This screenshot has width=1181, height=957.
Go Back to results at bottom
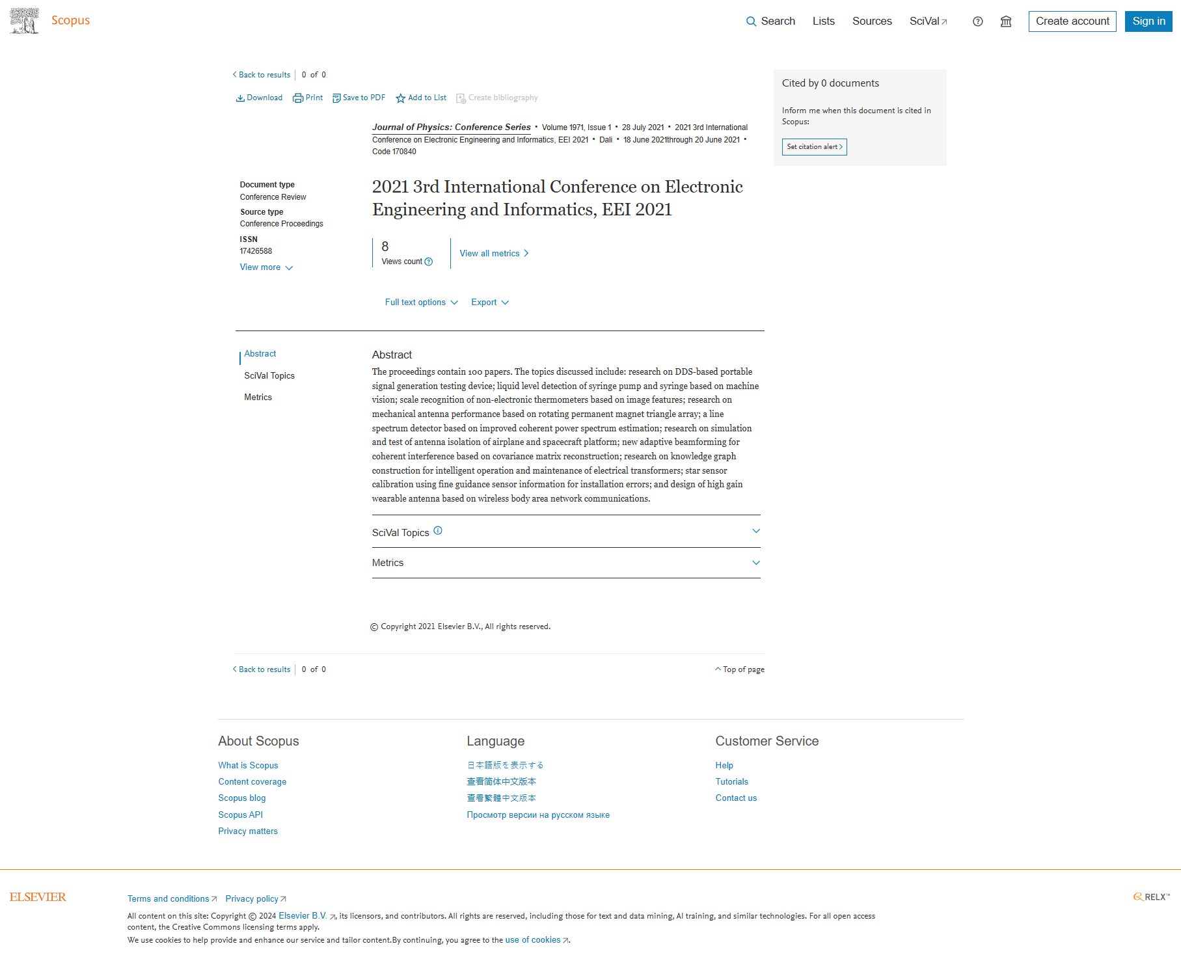(262, 669)
